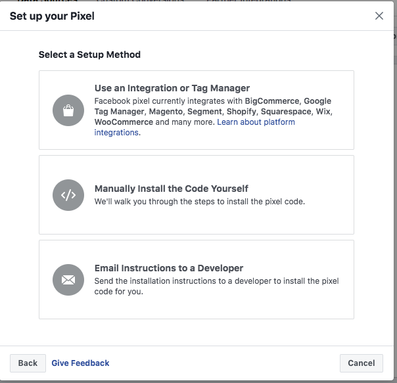
Task: Click Send the installation instructions description
Action: click(x=216, y=286)
